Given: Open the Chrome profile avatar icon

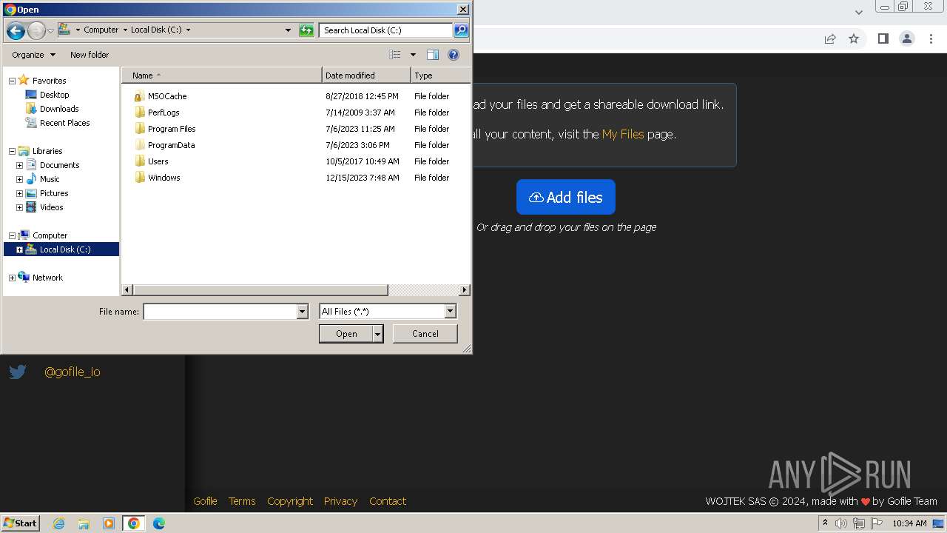Looking at the screenshot, I should (907, 38).
